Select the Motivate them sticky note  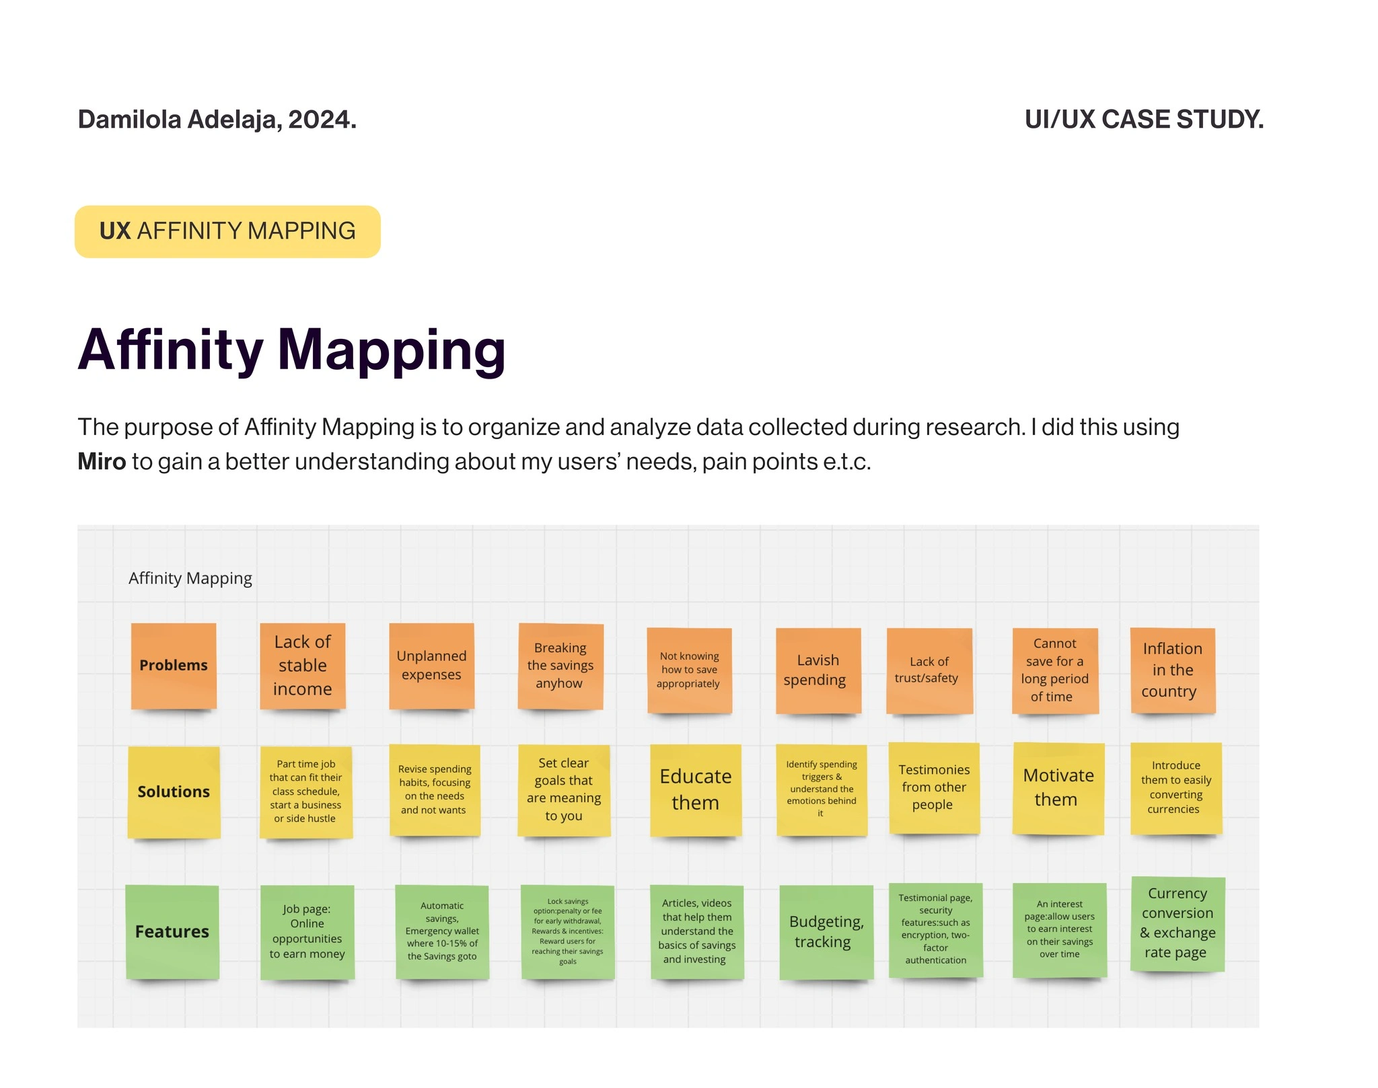1058,788
